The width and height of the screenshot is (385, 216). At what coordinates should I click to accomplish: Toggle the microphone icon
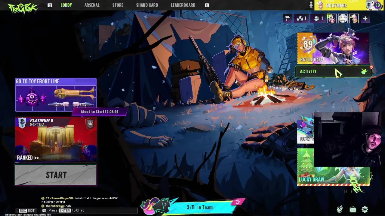[x=311, y=5]
